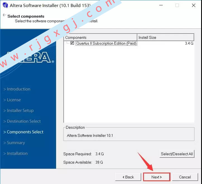Image resolution: width=202 pixels, height=184 pixels.
Task: Click the back arrow beside Select components
Action: pyautogui.click(x=4, y=15)
